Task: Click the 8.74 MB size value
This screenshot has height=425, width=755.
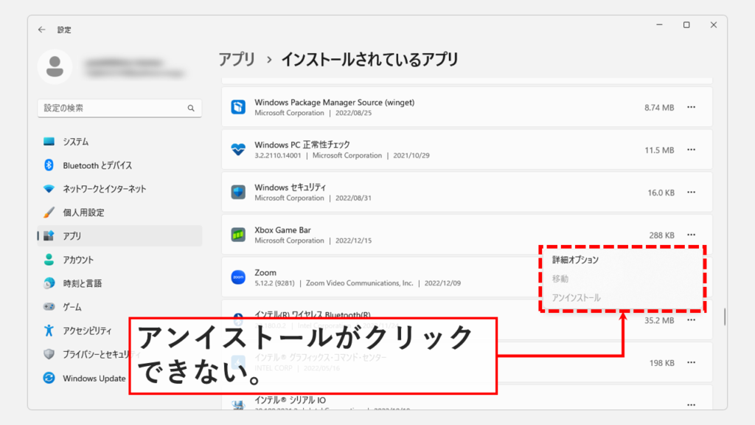Action: click(x=659, y=108)
